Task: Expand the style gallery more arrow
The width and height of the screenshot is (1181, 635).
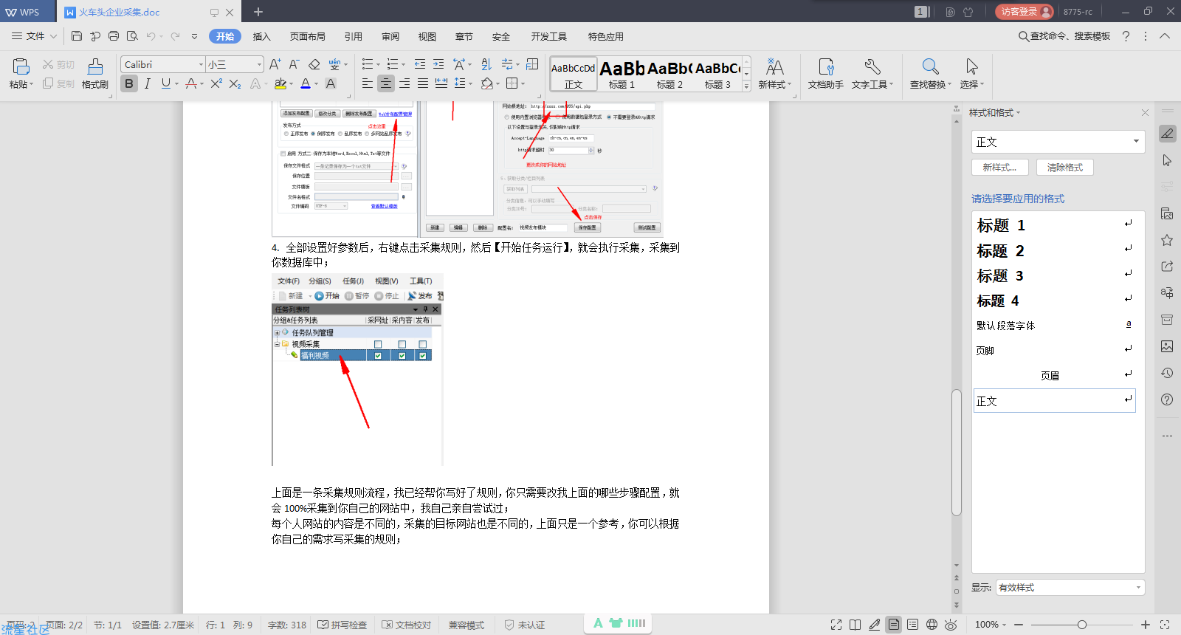Action: (746, 86)
